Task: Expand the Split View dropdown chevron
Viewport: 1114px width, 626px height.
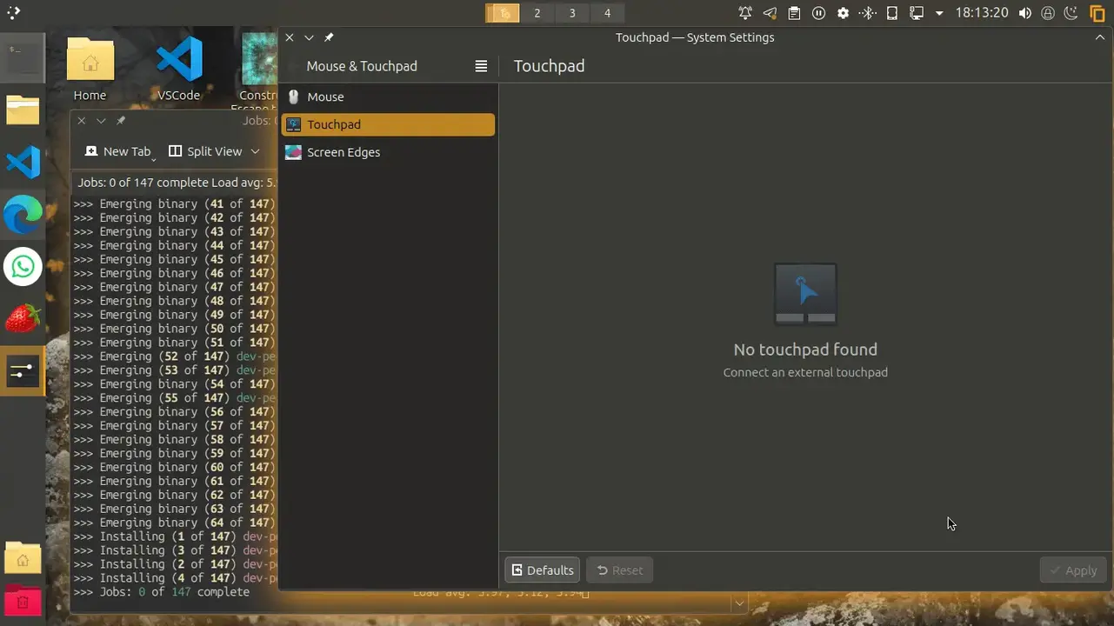Action: [255, 151]
